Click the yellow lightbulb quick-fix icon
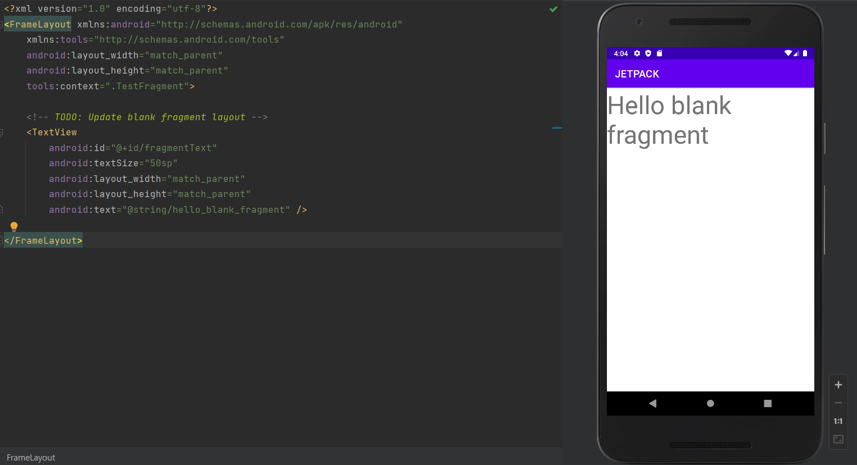 pyautogui.click(x=14, y=226)
